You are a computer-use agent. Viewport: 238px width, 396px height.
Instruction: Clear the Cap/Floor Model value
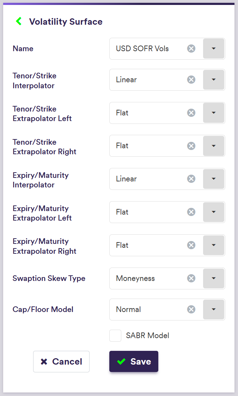pyautogui.click(x=191, y=310)
